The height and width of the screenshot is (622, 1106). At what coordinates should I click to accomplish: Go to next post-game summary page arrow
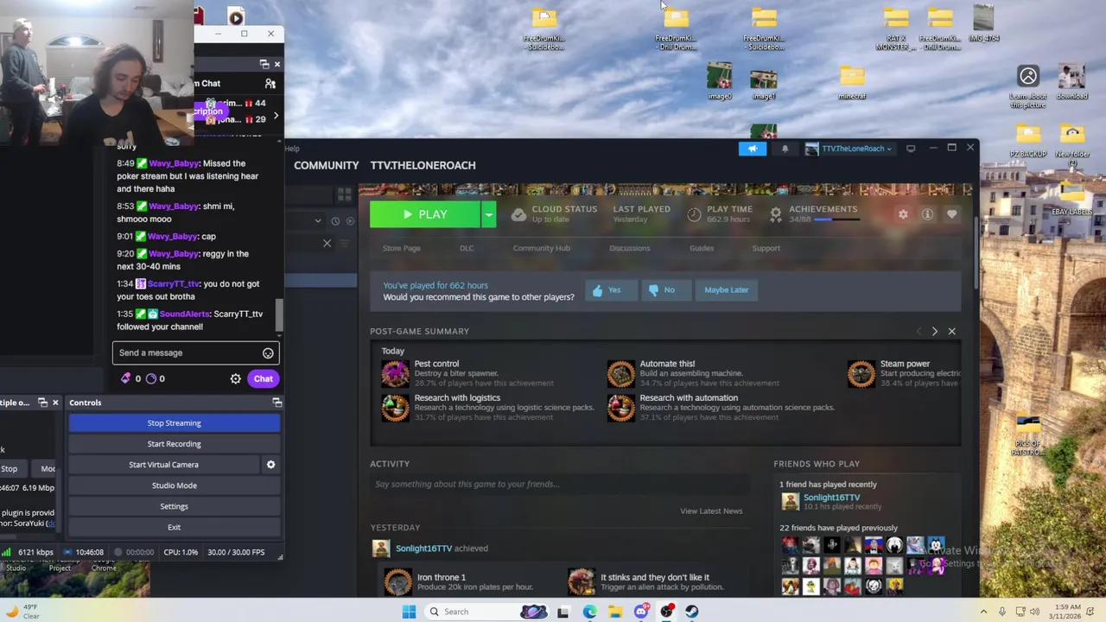point(934,332)
